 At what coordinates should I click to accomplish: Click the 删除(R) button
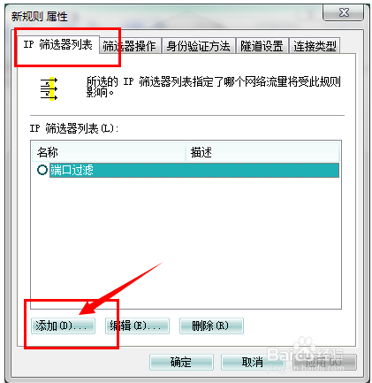(211, 326)
